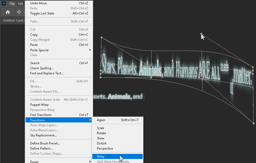Viewport: 256px width, 163px height.
Task: Select the Move tool icon
Action: pyautogui.click(x=19, y=12)
